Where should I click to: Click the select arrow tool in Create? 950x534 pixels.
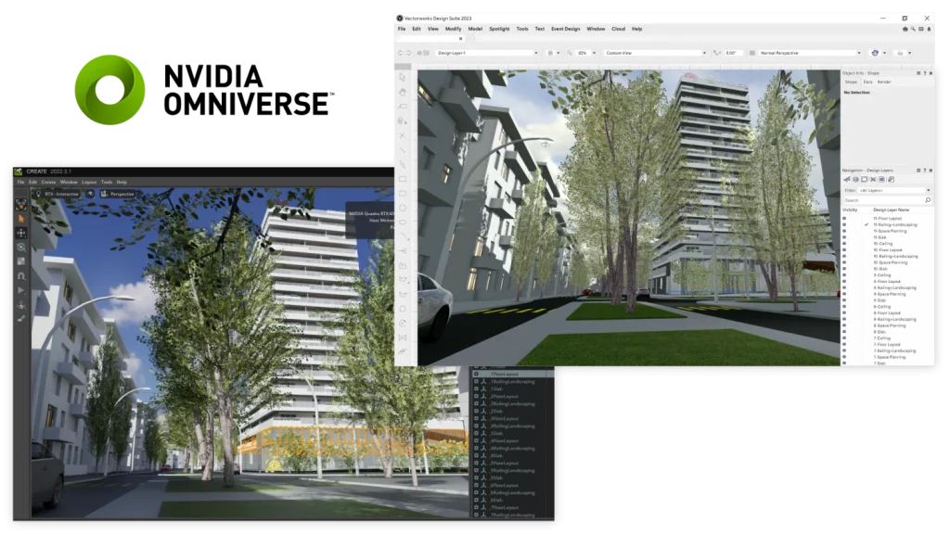click(x=21, y=219)
